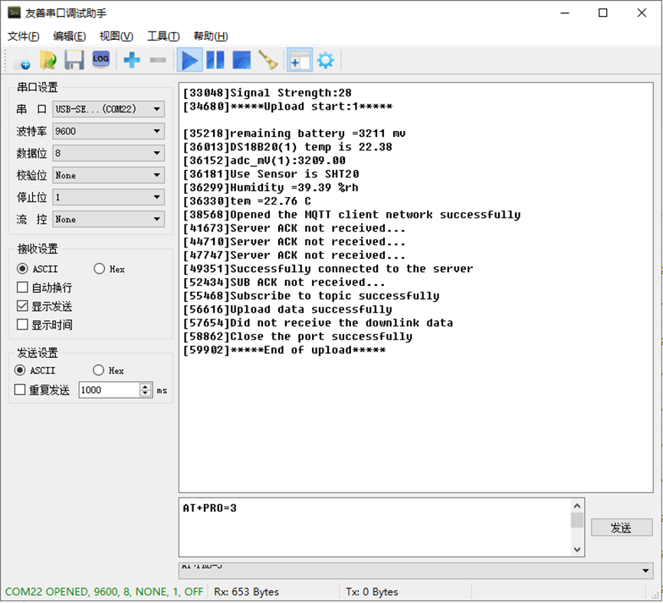Click the blue plus add icon
This screenshot has width=663, height=603.
[x=132, y=60]
